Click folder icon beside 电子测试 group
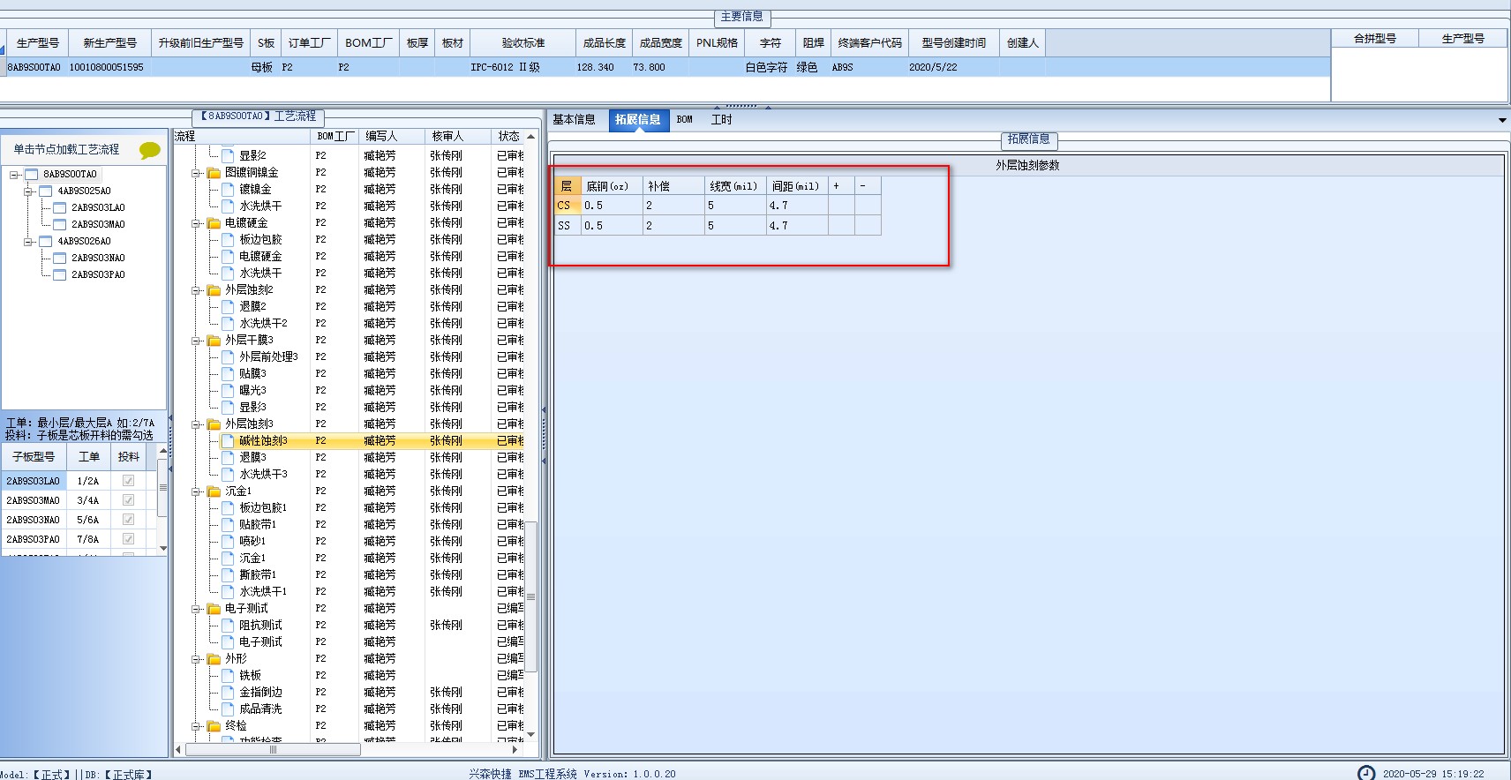1511x780 pixels. [214, 609]
